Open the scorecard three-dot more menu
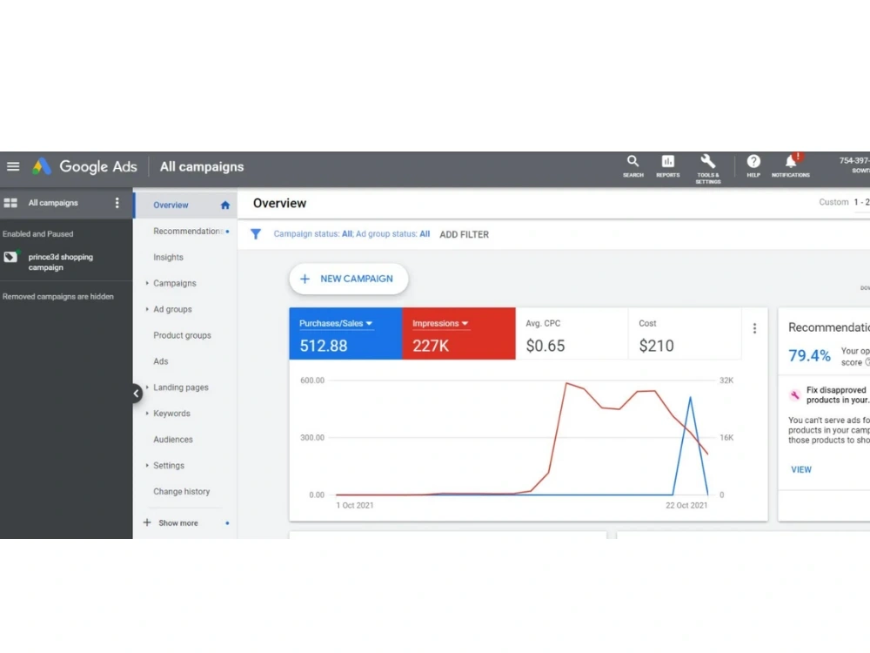Screen dimensions: 870x653 pyautogui.click(x=754, y=328)
